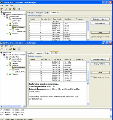Open the View menu in upper window
The image size is (113, 120).
(6, 5)
